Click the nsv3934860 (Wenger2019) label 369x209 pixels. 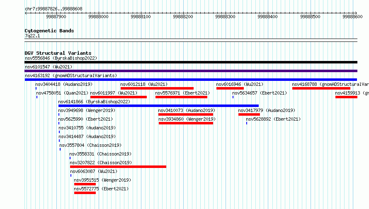pos(187,119)
